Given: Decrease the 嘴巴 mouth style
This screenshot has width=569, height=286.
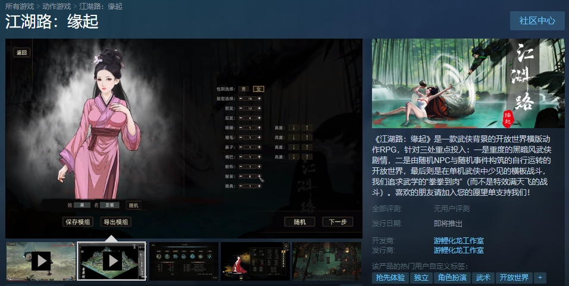Looking at the screenshot, I should (240, 157).
